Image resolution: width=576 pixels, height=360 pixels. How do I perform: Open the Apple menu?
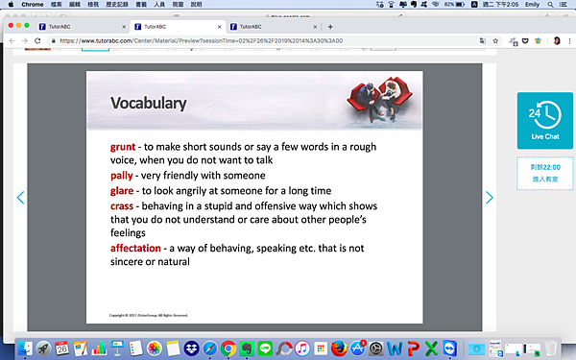pyautogui.click(x=11, y=5)
